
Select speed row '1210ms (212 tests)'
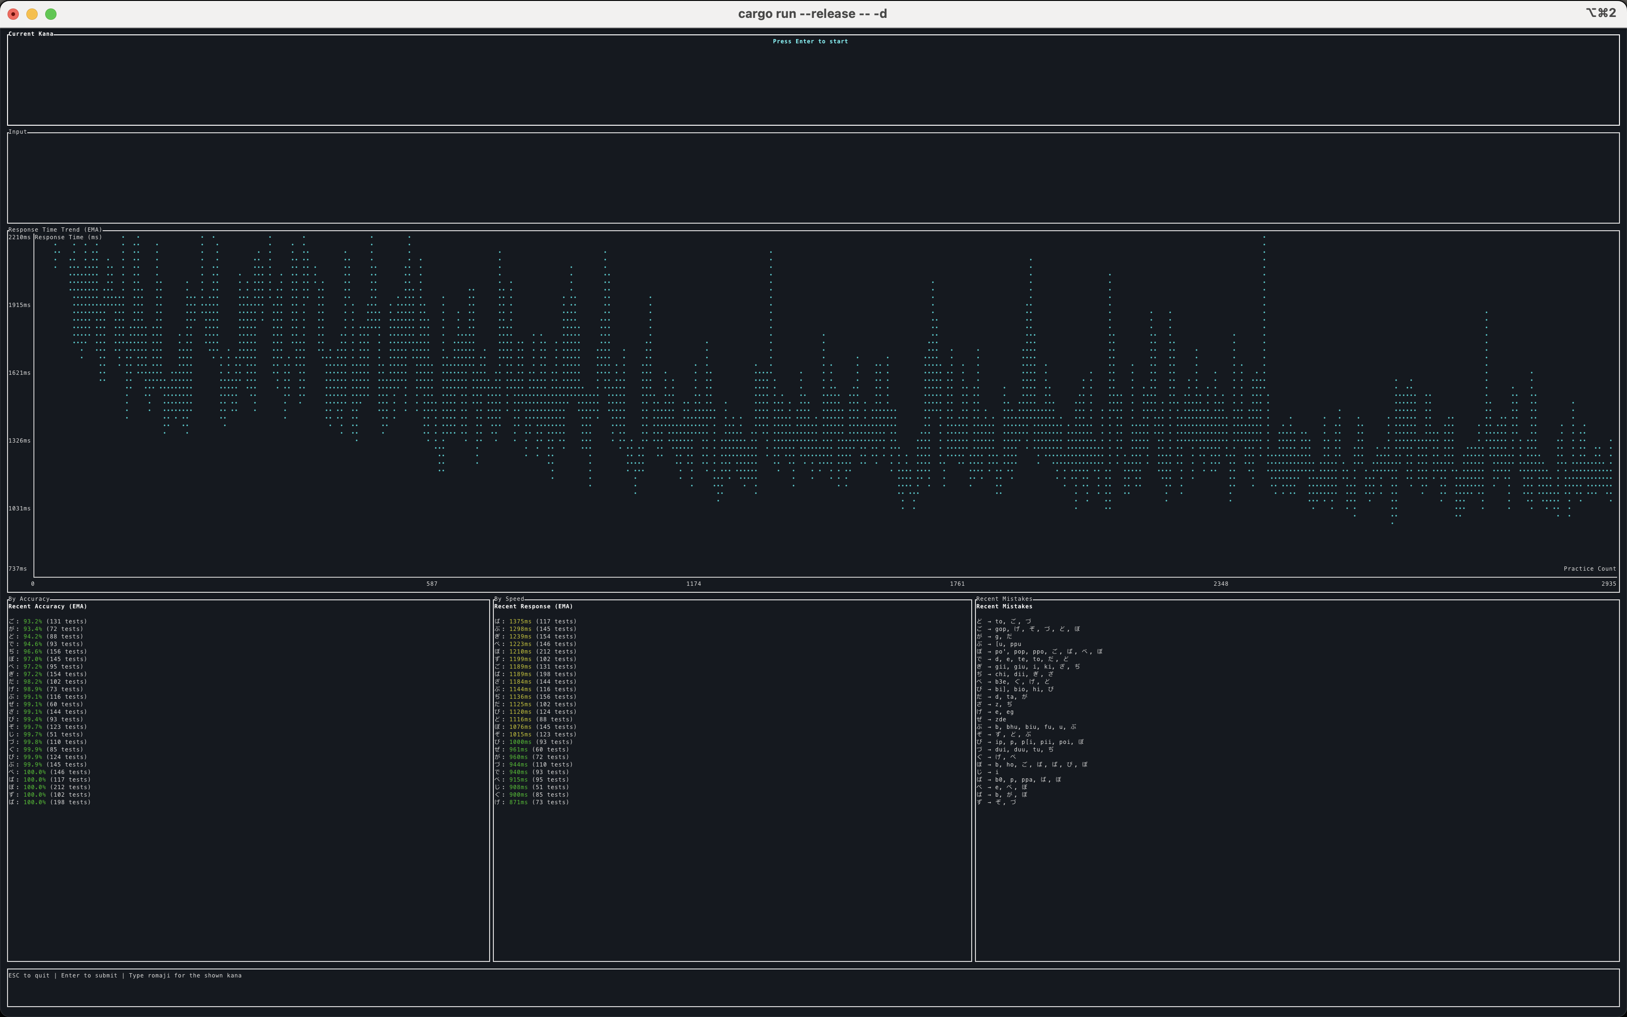[x=535, y=652]
